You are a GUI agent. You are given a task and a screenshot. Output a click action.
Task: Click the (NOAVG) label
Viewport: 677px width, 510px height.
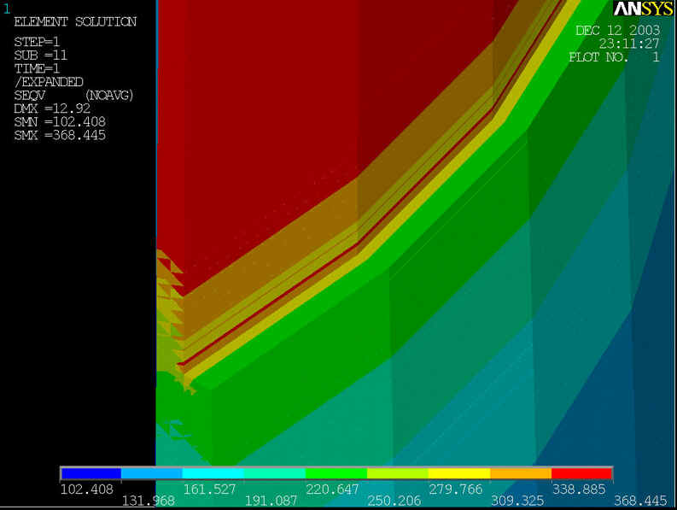109,96
